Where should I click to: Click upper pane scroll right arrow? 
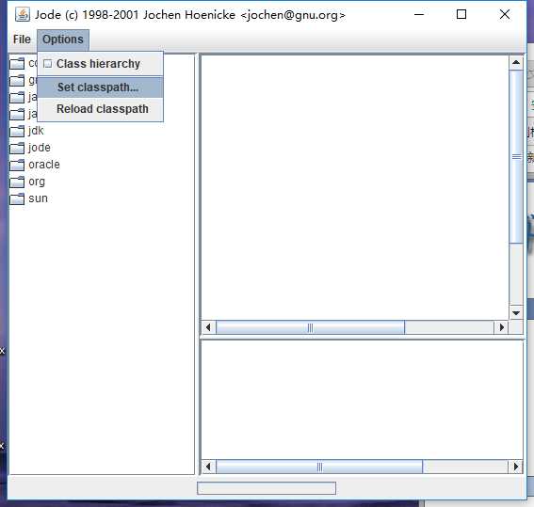501,327
